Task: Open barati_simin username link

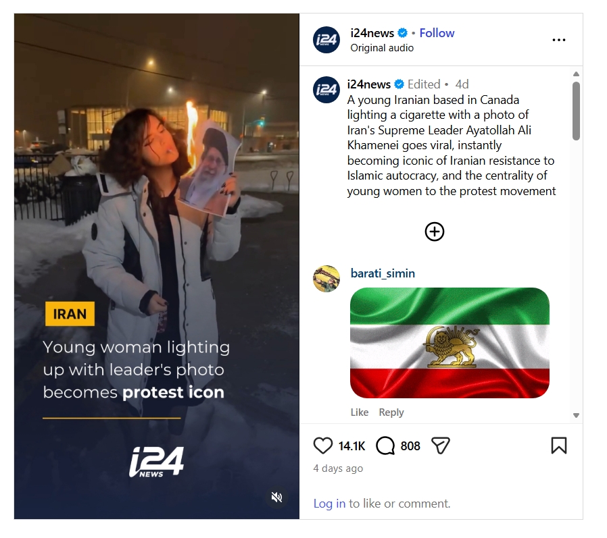Action: [383, 273]
